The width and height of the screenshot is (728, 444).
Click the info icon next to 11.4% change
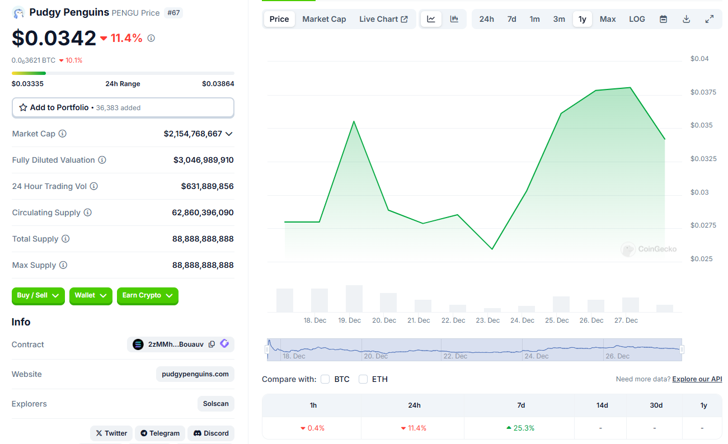click(x=151, y=38)
